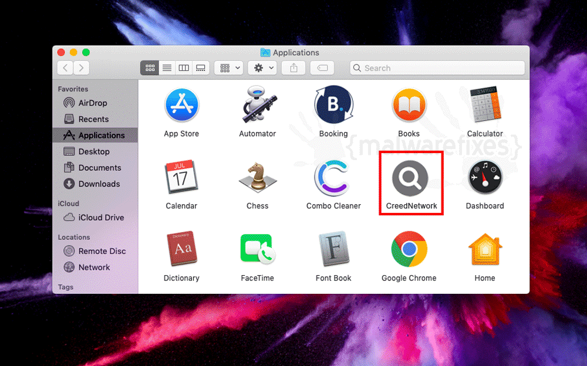Click the Dashboard app icon
Image resolution: width=587 pixels, height=366 pixels.
pos(485,177)
